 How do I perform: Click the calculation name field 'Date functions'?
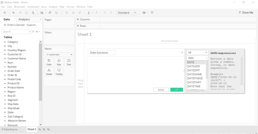coord(102,53)
